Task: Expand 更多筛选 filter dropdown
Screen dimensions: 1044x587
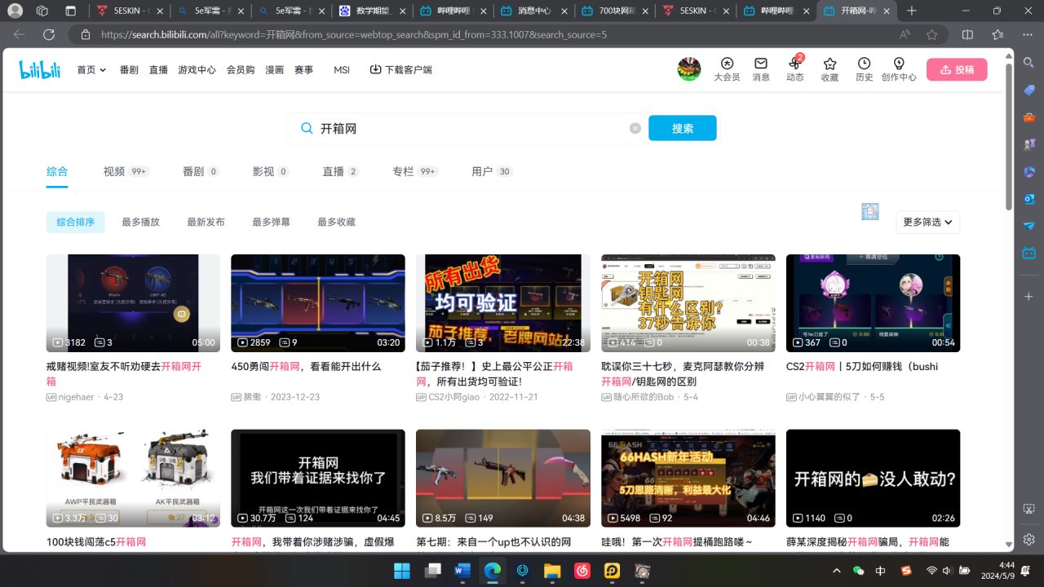Action: (927, 222)
